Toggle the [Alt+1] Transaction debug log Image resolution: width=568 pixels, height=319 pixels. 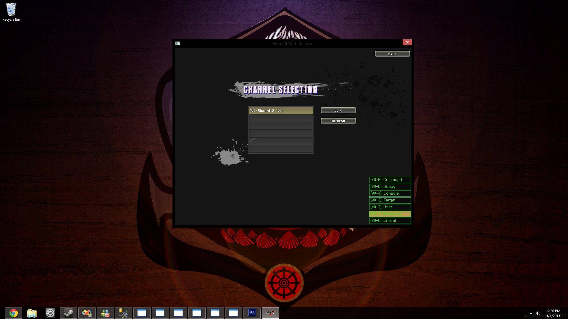390,214
